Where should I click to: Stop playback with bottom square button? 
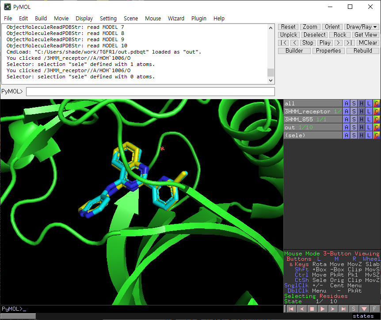click(x=312, y=309)
